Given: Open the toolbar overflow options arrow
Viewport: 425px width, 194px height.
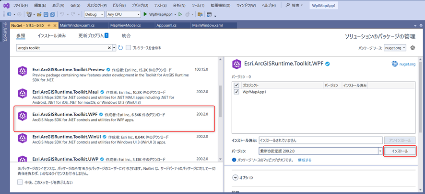Looking at the screenshot, I should click(215, 15).
